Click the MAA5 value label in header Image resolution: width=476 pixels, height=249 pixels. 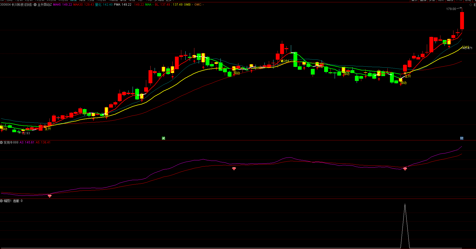click(62, 5)
